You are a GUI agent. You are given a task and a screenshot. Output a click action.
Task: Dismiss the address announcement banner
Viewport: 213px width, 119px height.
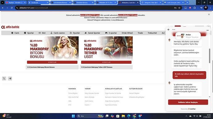209,14
